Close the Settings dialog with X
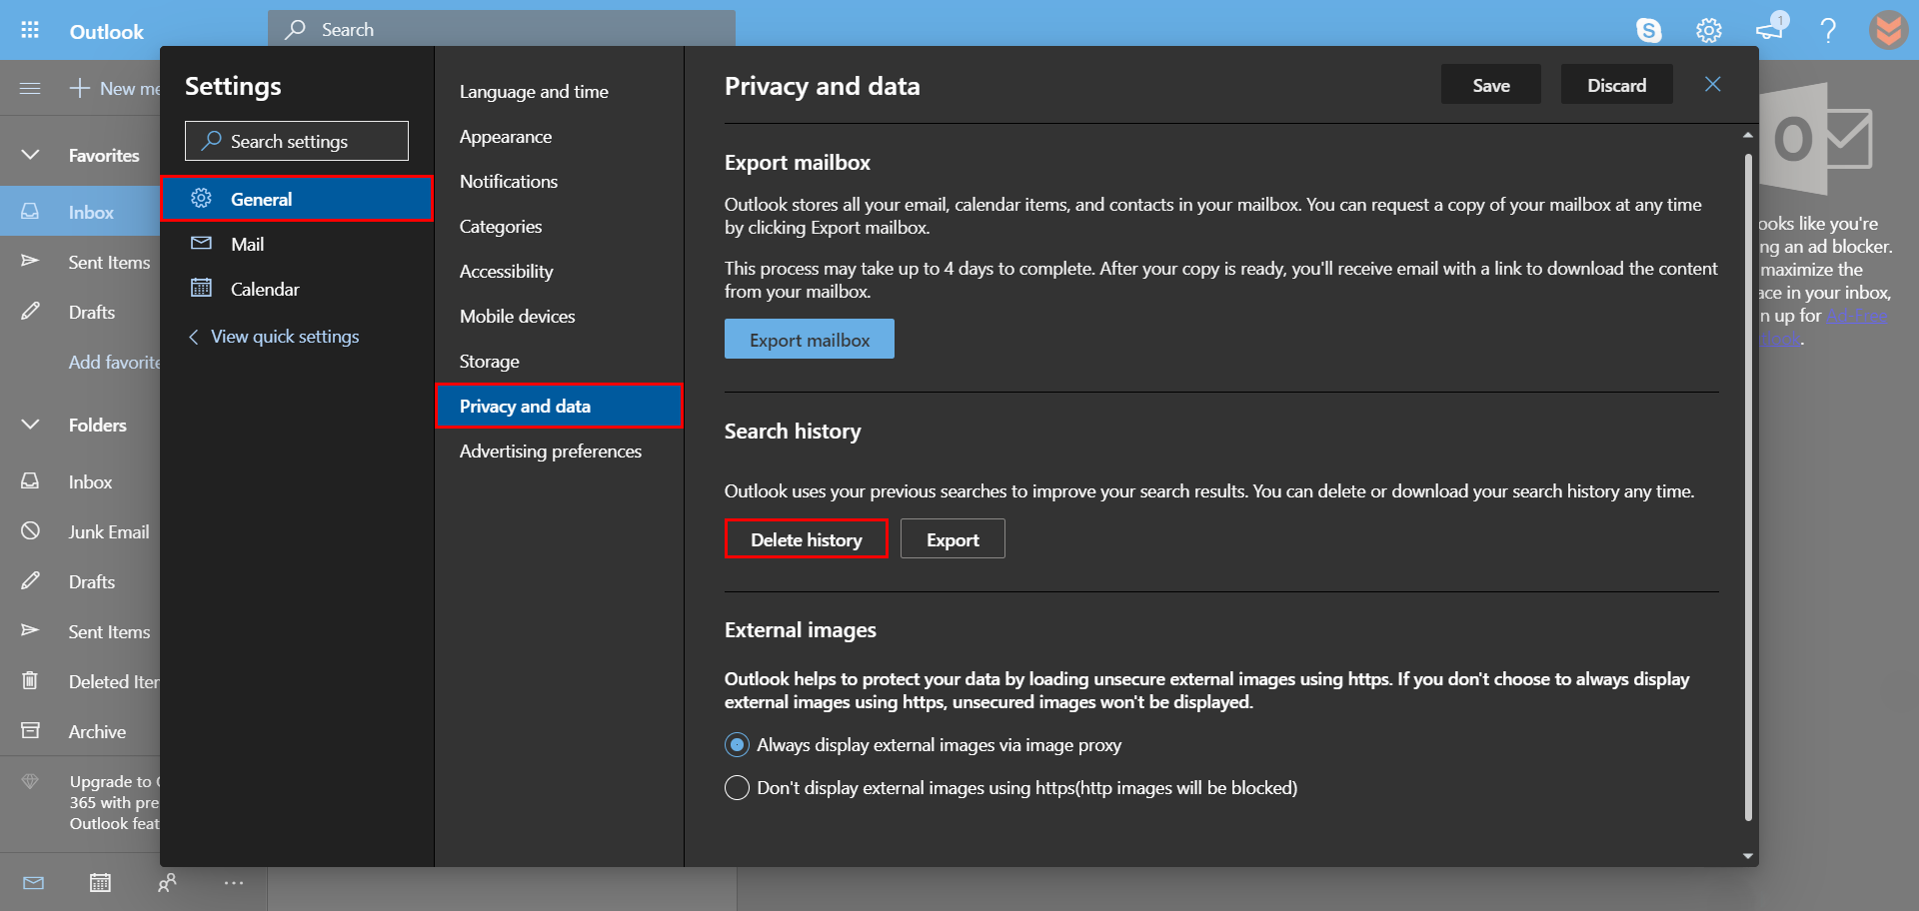Viewport: 1919px width, 911px height. coord(1713,84)
